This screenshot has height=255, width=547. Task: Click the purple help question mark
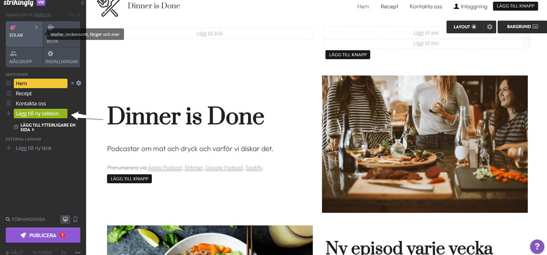[536, 245]
